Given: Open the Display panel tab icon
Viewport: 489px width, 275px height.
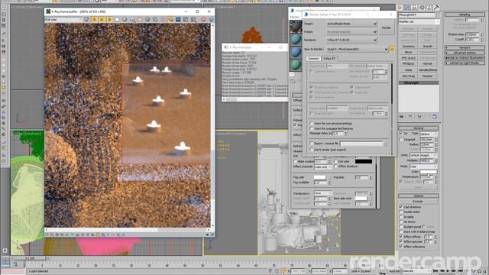Looking at the screenshot, I should [x=429, y=8].
